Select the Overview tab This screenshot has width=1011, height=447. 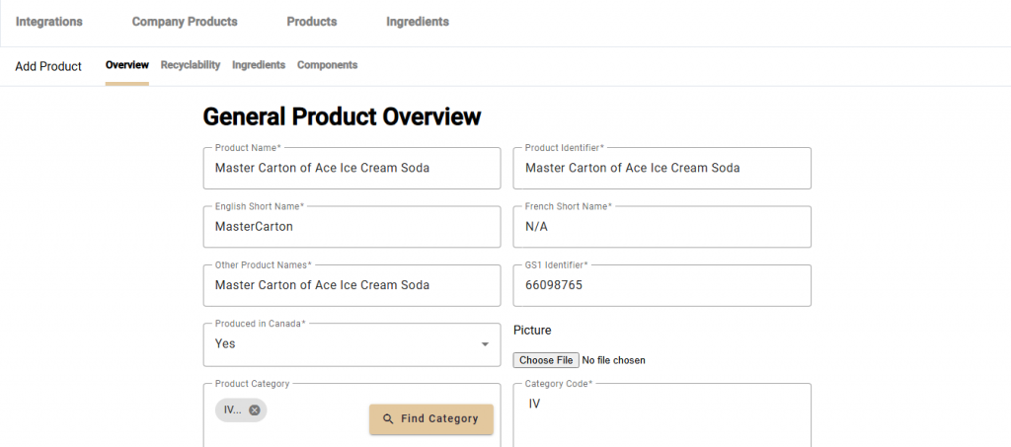pos(126,65)
